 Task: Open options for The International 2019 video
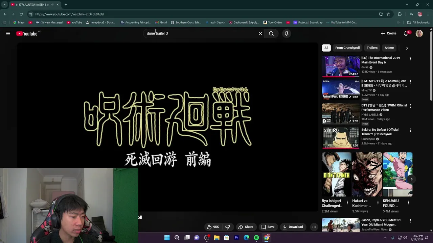(x=411, y=58)
